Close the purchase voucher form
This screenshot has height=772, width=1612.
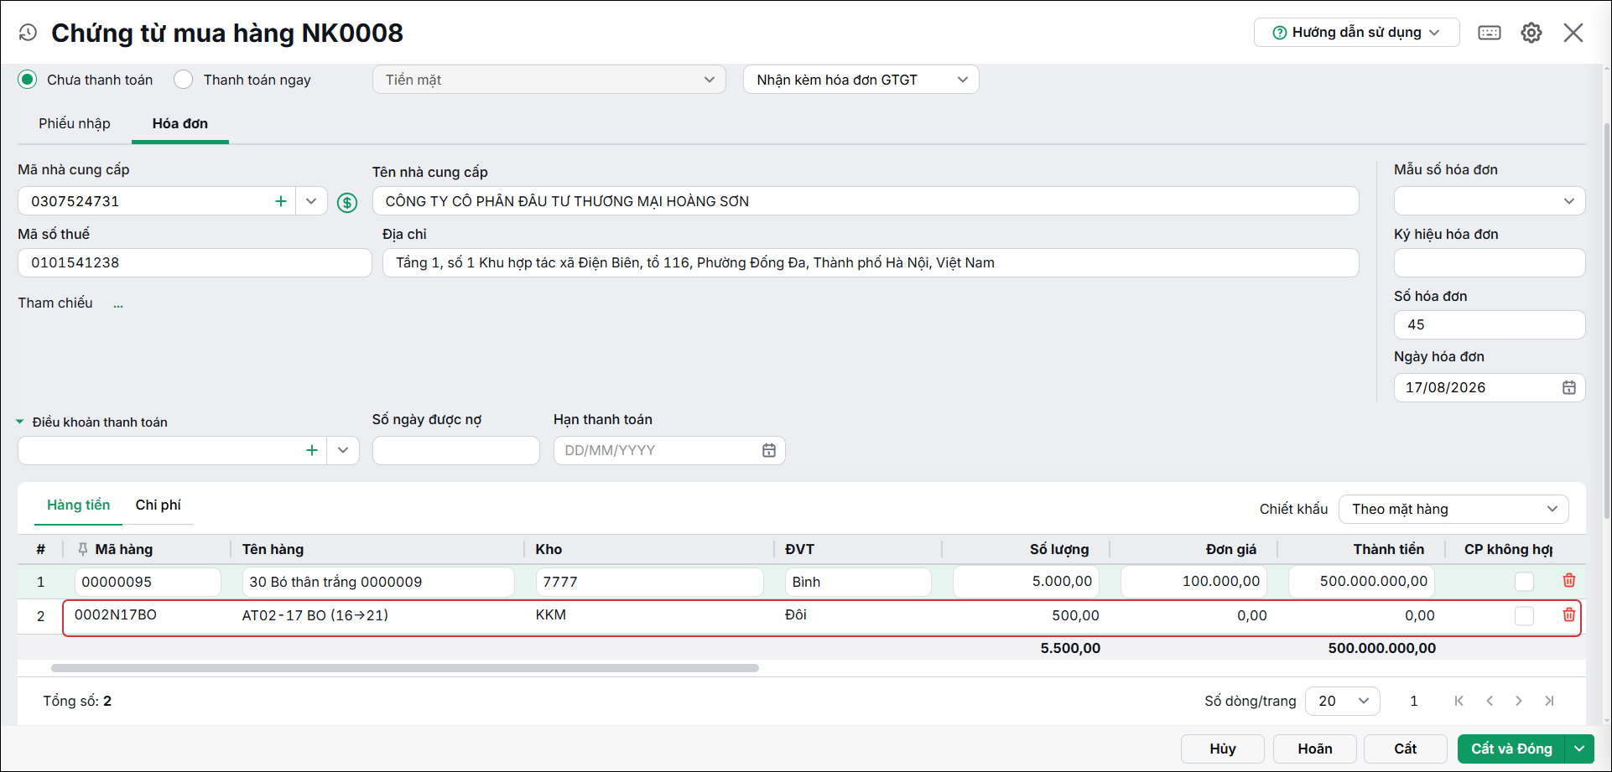[1573, 33]
